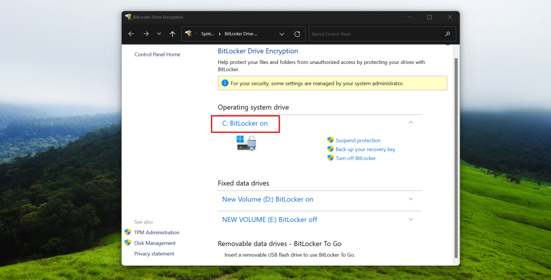Open TPM Administration link
The width and height of the screenshot is (551, 280).
tap(157, 232)
